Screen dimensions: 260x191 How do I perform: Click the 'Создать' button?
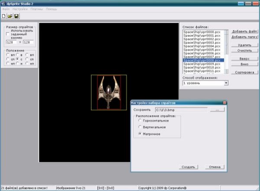(x=188, y=167)
